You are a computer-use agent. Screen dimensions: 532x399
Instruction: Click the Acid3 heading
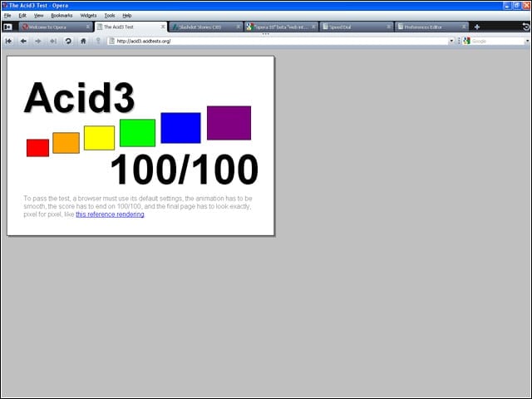(x=80, y=97)
